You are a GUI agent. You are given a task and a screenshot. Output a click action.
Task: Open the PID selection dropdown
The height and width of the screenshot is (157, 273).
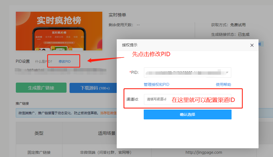click(x=187, y=73)
